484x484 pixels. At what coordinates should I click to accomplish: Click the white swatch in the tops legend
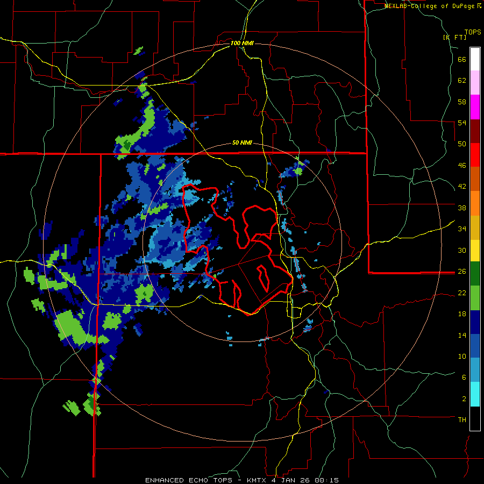tap(475, 59)
